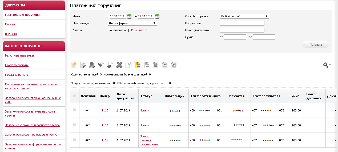Image resolution: width=338 pixels, height=152 pixels.
Task: Open Платежные поручения in sidebar
Action: click(x=23, y=15)
